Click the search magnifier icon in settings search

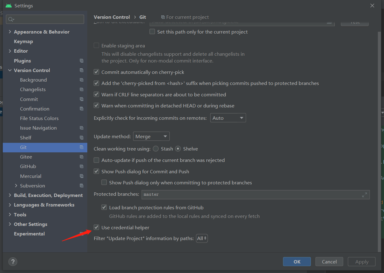point(11,19)
